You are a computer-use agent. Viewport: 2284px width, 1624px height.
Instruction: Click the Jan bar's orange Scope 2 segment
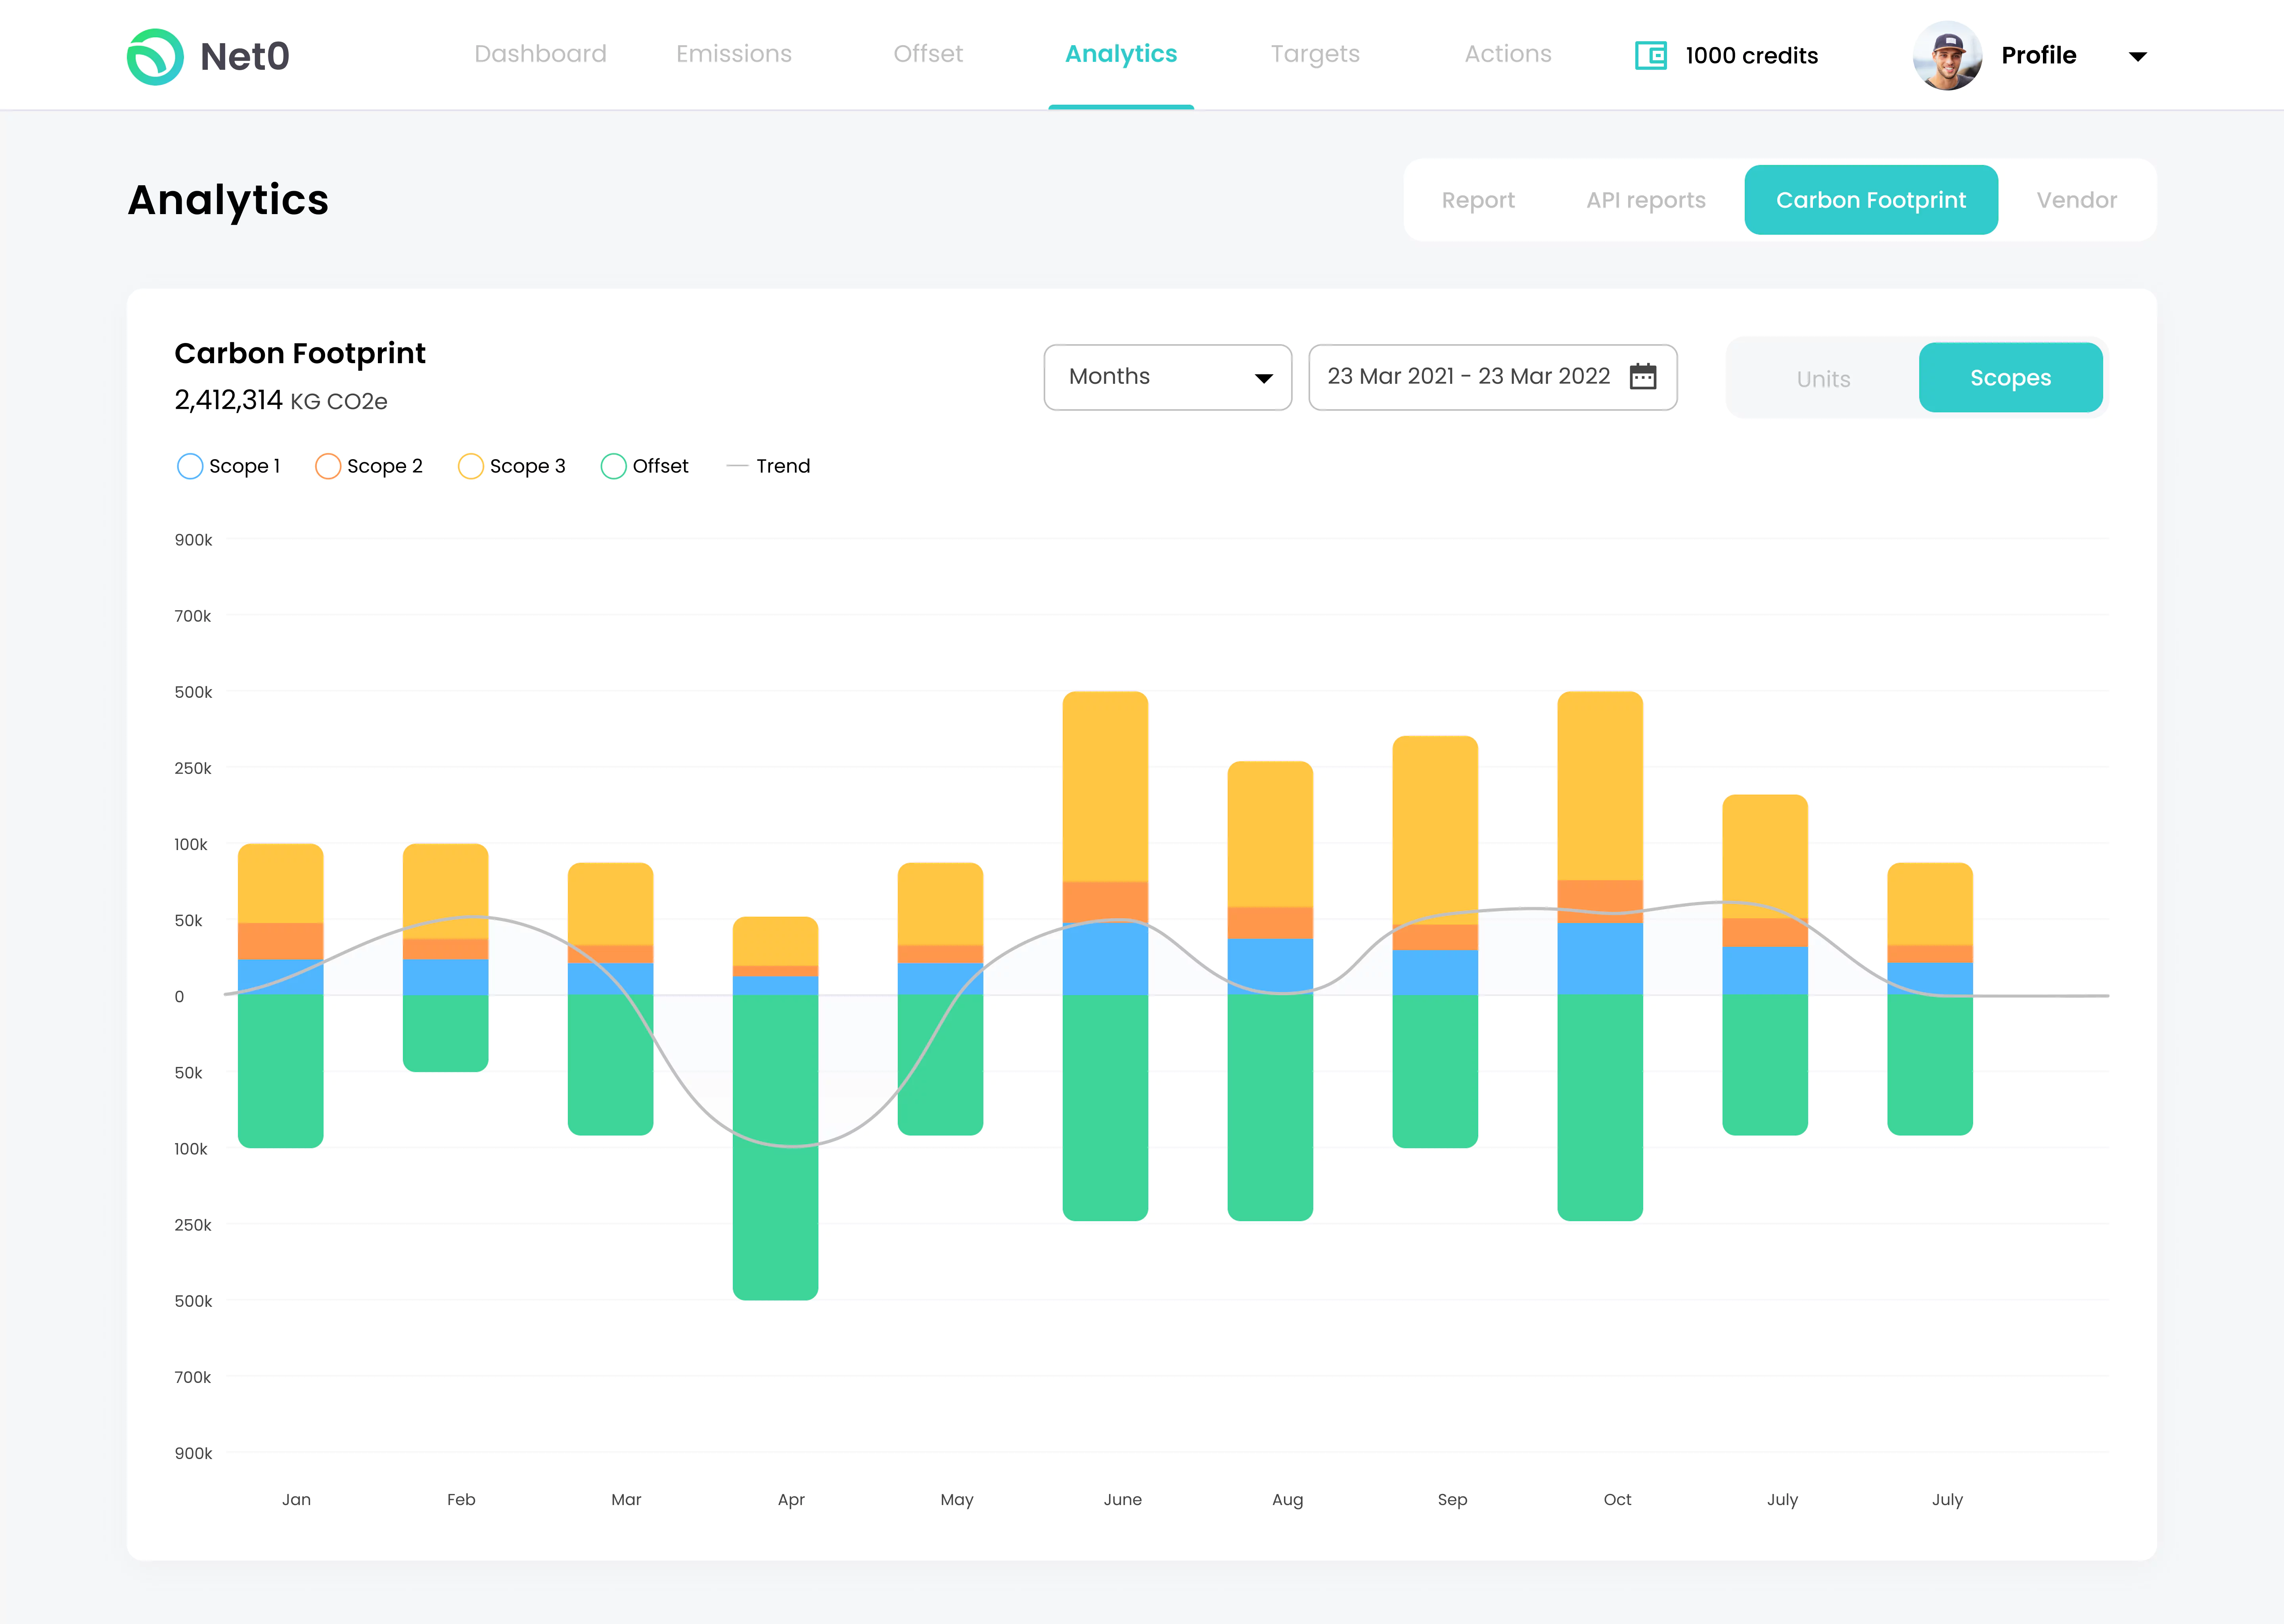point(280,941)
